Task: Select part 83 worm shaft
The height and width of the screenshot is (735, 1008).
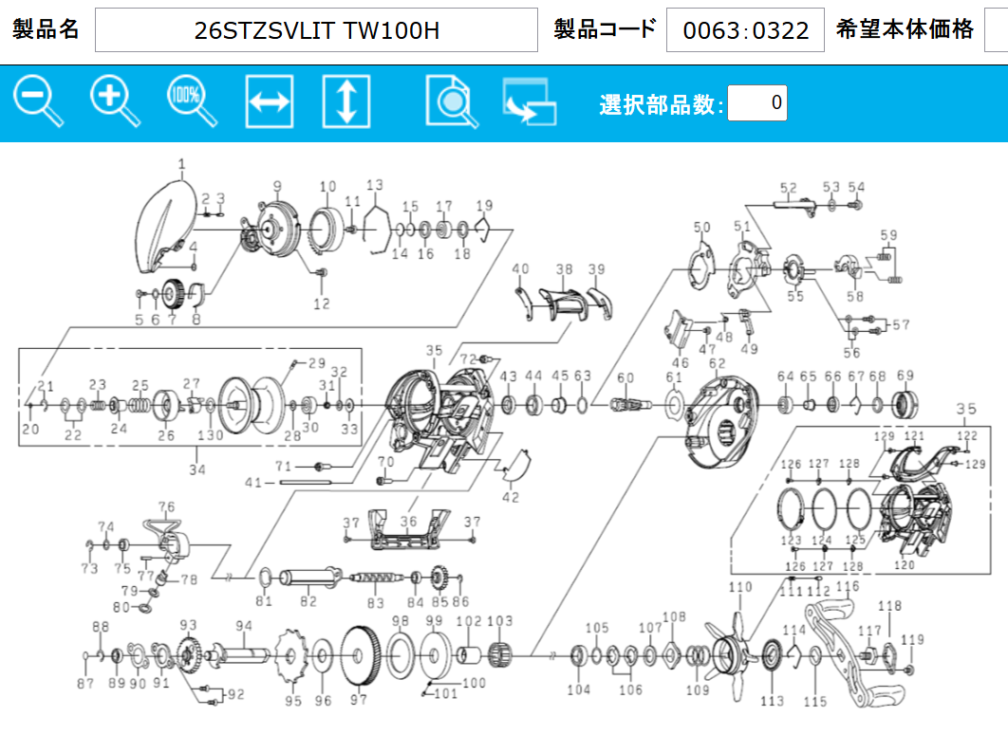Action: [x=377, y=577]
